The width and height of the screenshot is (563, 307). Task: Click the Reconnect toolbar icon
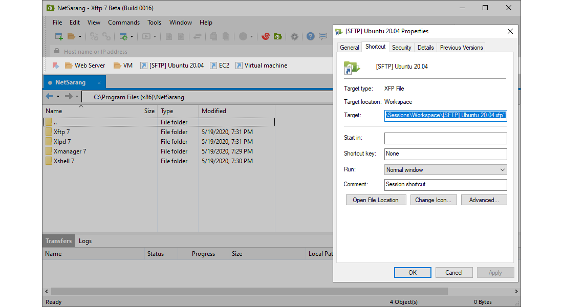[94, 36]
